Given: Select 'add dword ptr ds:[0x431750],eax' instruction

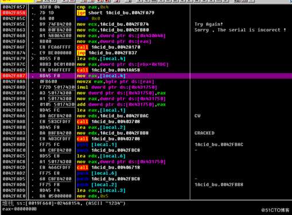Looking at the screenshot, I should point(121,104).
